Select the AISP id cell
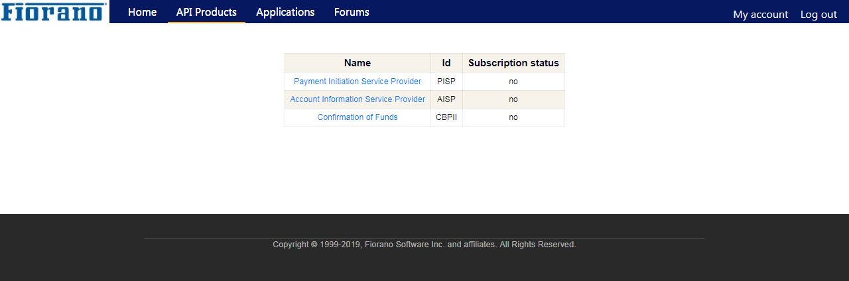The width and height of the screenshot is (849, 281). pyautogui.click(x=446, y=99)
